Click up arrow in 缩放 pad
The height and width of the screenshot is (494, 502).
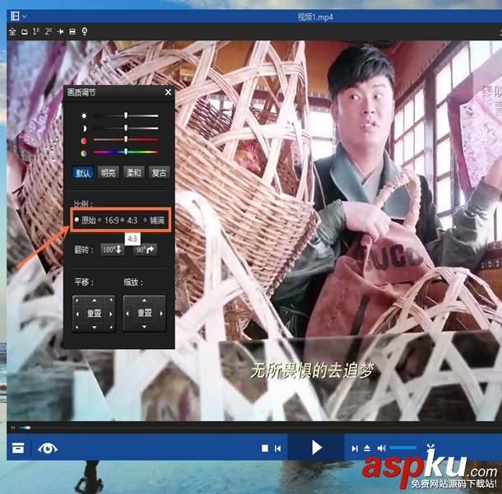coord(144,301)
